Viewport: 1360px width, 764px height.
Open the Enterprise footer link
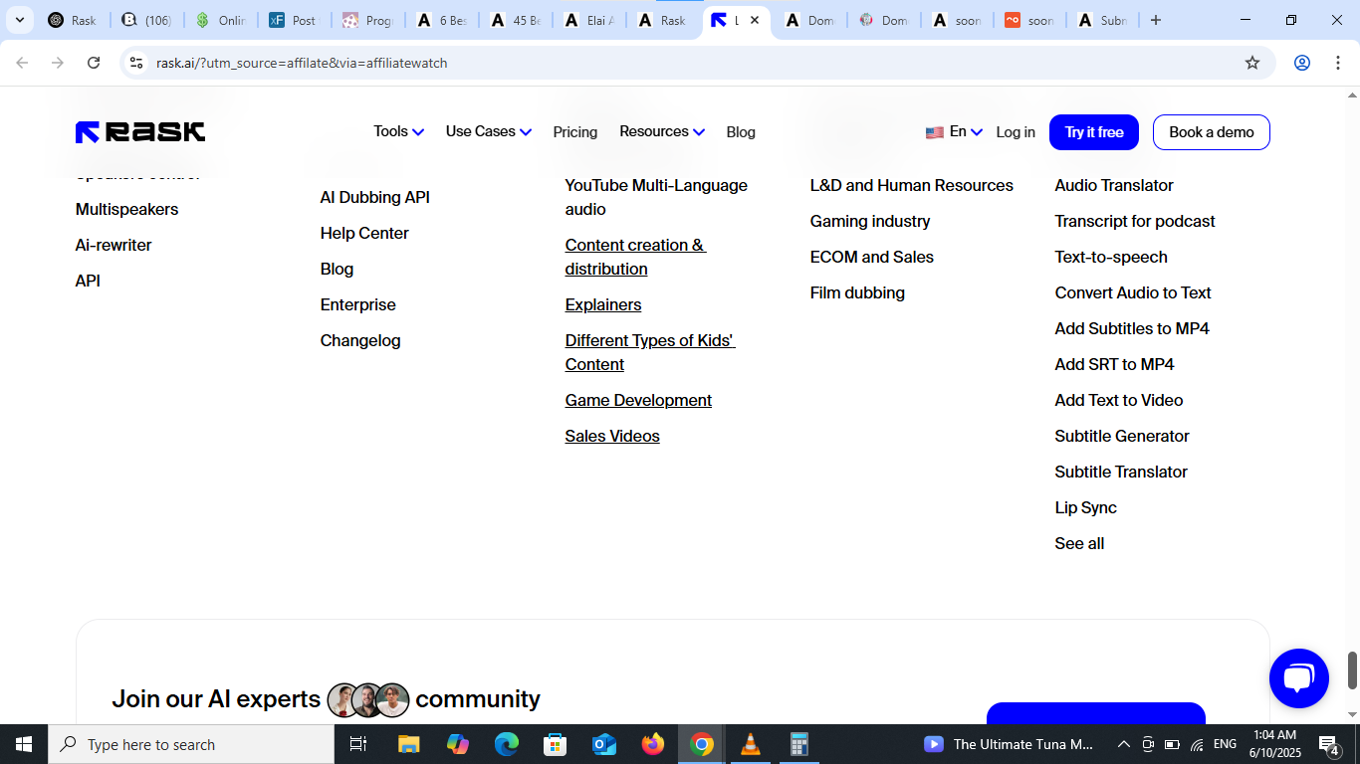[x=358, y=304]
